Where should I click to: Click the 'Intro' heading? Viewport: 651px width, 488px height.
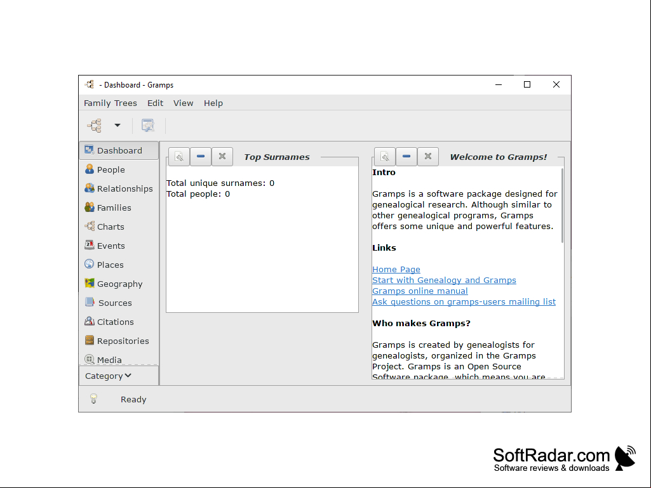[x=384, y=172]
